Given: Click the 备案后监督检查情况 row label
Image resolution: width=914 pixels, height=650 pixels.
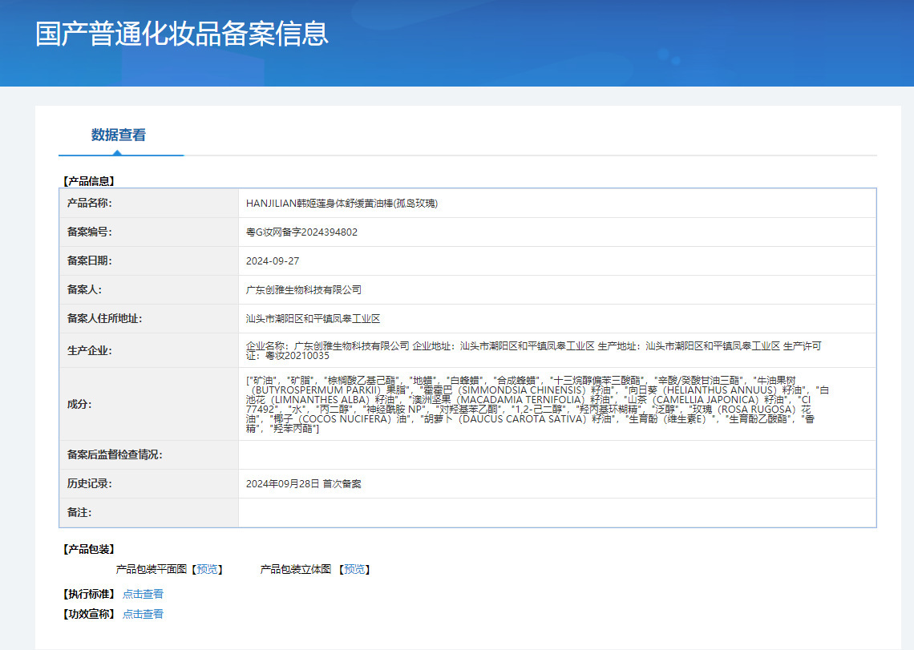Looking at the screenshot, I should [x=114, y=454].
